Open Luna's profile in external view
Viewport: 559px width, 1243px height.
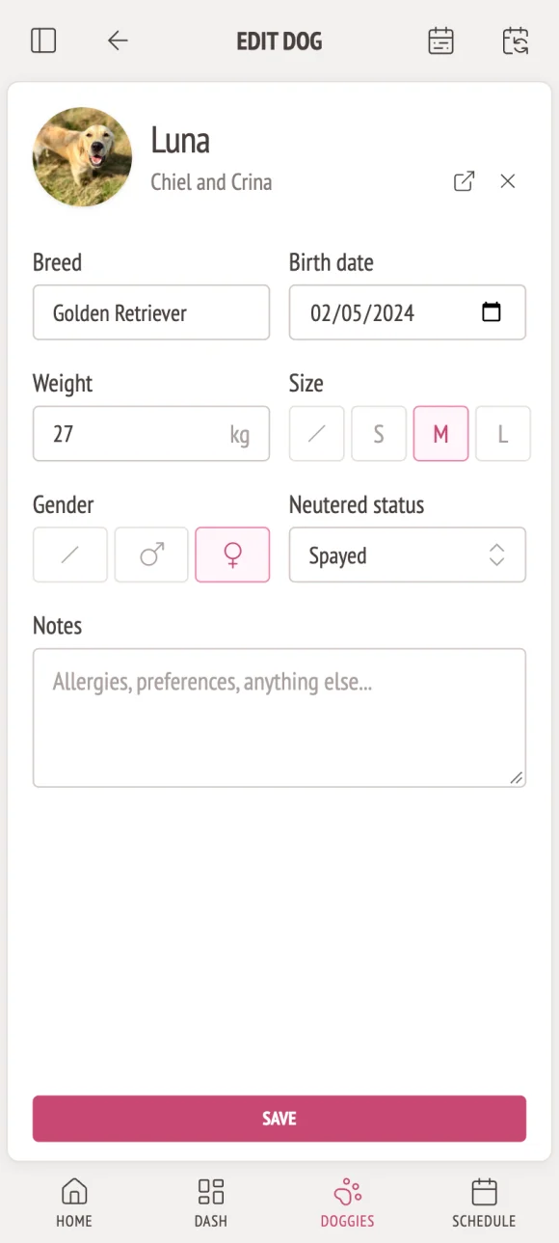(465, 181)
